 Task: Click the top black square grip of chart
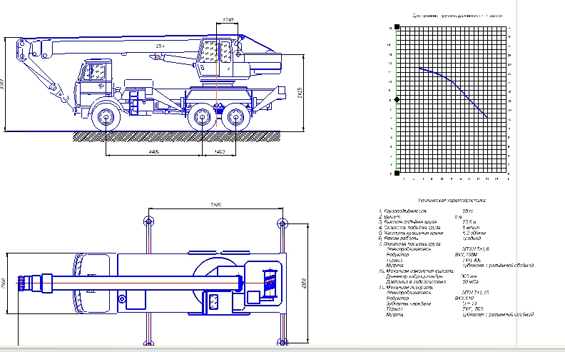coord(397,26)
